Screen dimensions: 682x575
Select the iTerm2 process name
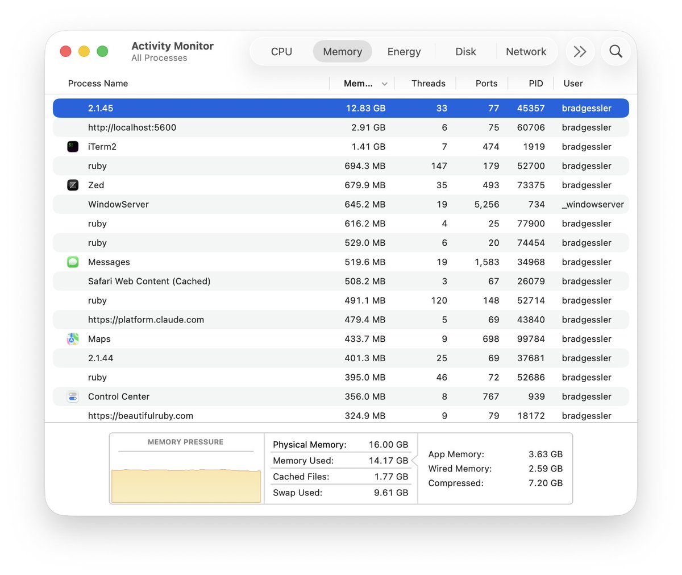pyautogui.click(x=102, y=147)
